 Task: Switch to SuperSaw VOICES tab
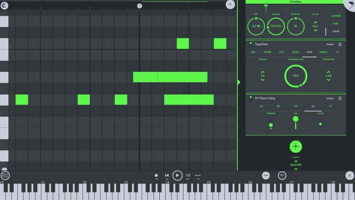(x=323, y=52)
